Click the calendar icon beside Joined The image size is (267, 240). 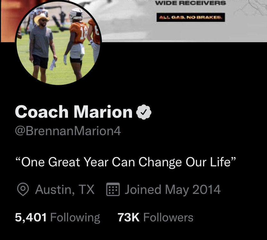(113, 189)
